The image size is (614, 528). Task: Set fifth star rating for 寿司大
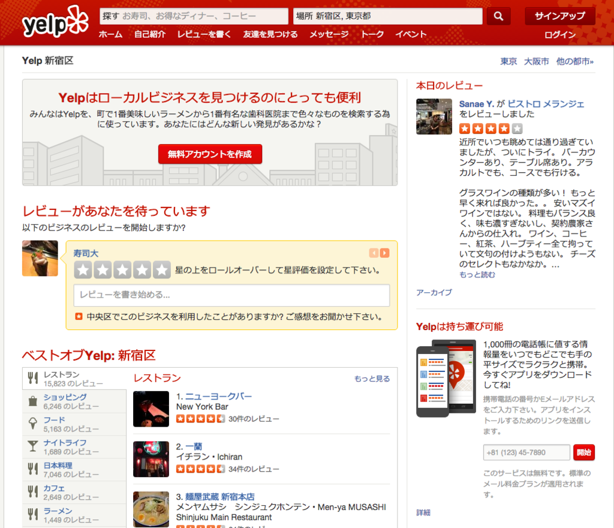pyautogui.click(x=161, y=270)
